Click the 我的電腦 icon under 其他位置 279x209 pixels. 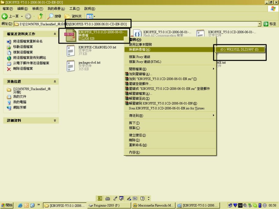pyautogui.click(x=9, y=102)
